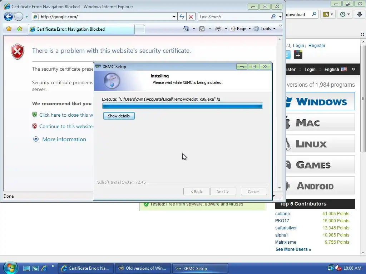
Task: Click the Games category banner
Action: (x=320, y=164)
